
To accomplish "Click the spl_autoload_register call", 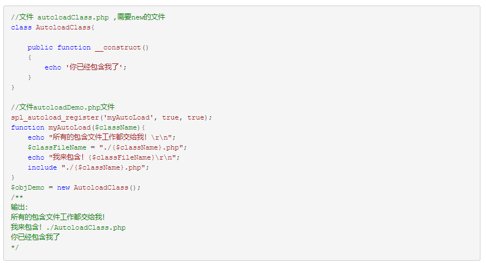I will coord(111,118).
